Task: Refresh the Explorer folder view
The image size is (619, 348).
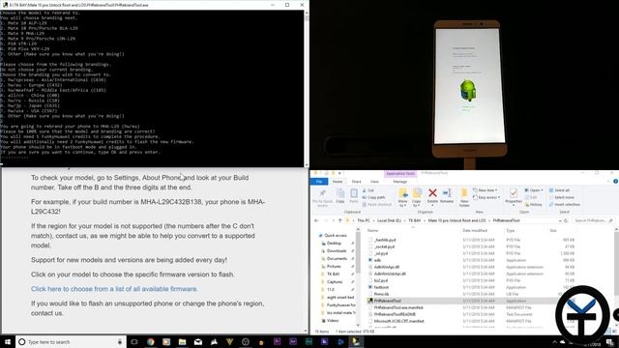Action: 566,220
